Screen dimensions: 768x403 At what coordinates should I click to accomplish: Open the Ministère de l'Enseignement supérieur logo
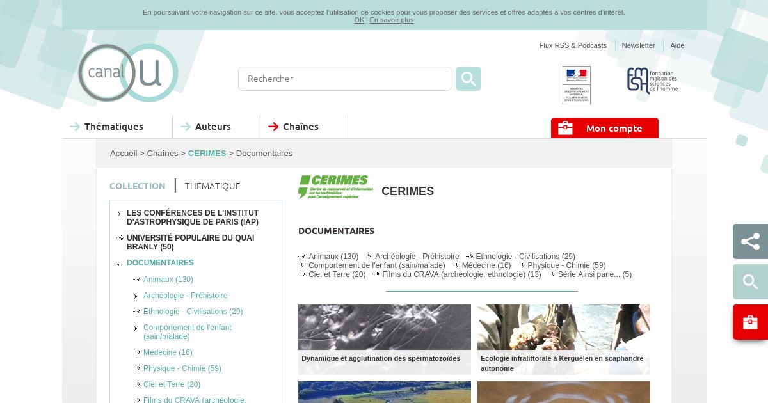tap(577, 84)
